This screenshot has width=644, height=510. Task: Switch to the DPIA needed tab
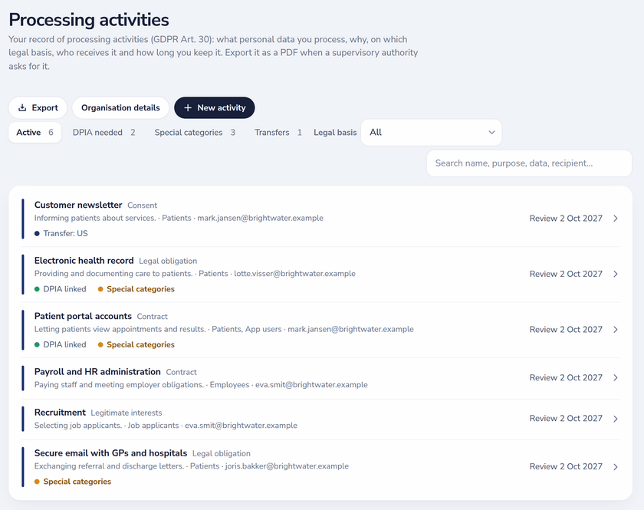[x=104, y=133]
